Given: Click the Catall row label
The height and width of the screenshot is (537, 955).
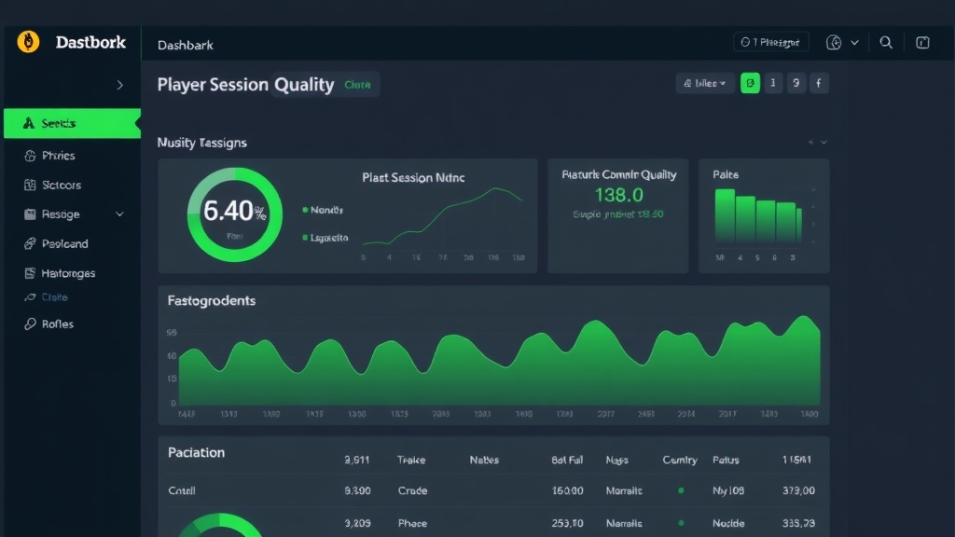Looking at the screenshot, I should point(182,490).
